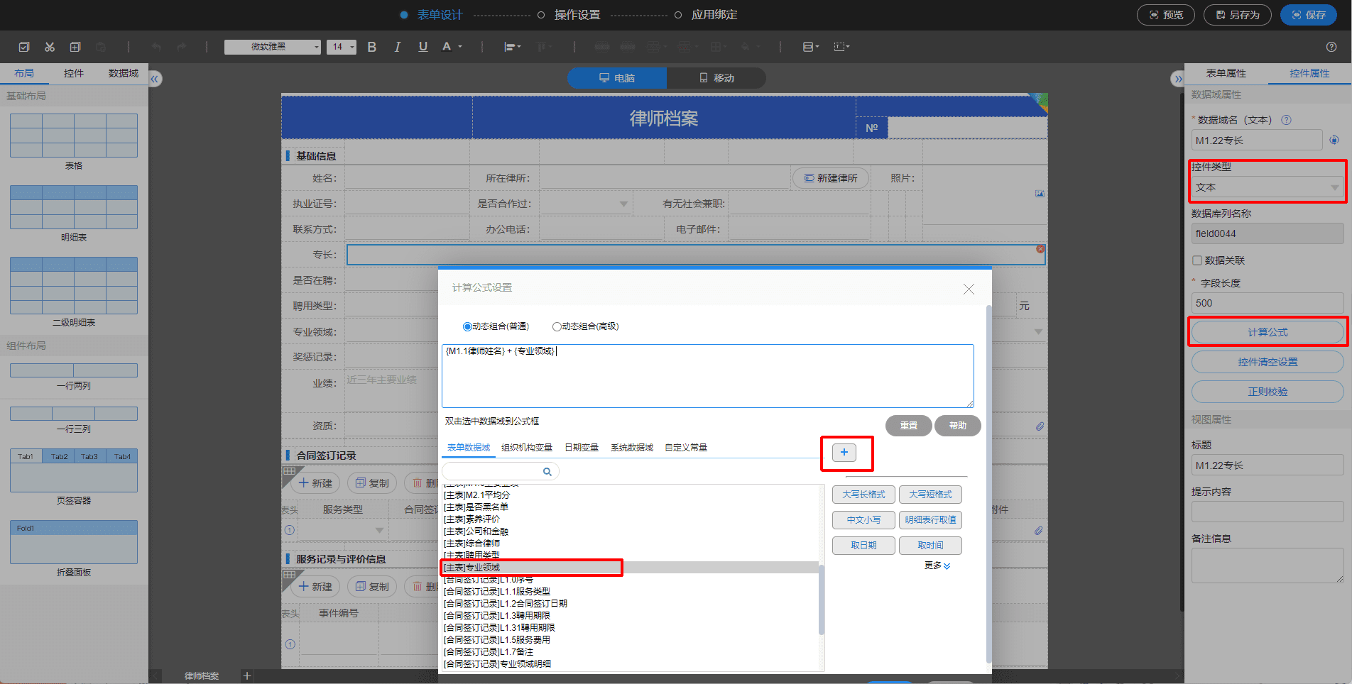Click the formula expression text area
The width and height of the screenshot is (1352, 684).
click(x=707, y=376)
